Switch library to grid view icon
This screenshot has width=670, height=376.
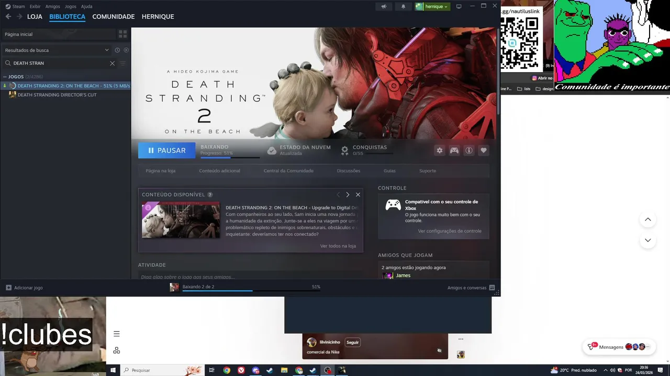tap(122, 34)
